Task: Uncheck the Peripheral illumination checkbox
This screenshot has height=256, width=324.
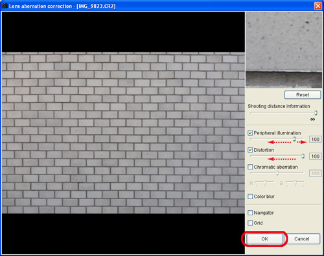Action: coord(250,133)
